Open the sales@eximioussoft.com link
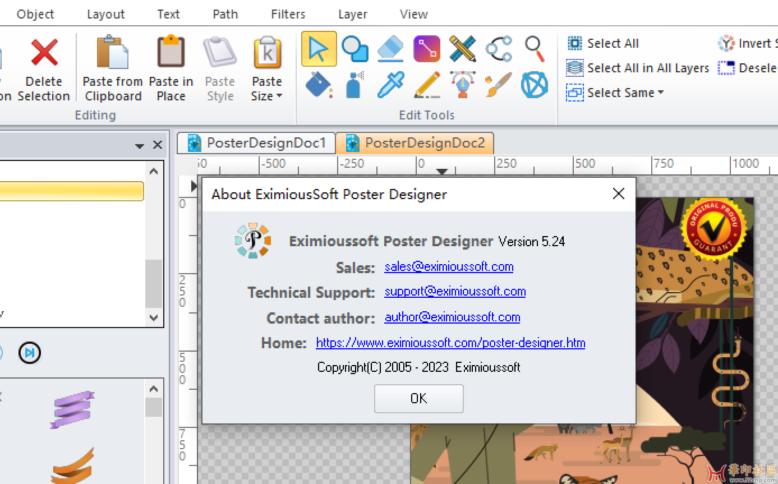 [x=449, y=266]
